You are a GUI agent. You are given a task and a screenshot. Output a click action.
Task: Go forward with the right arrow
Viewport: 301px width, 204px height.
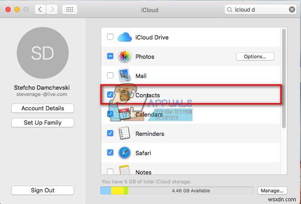[x=52, y=9]
